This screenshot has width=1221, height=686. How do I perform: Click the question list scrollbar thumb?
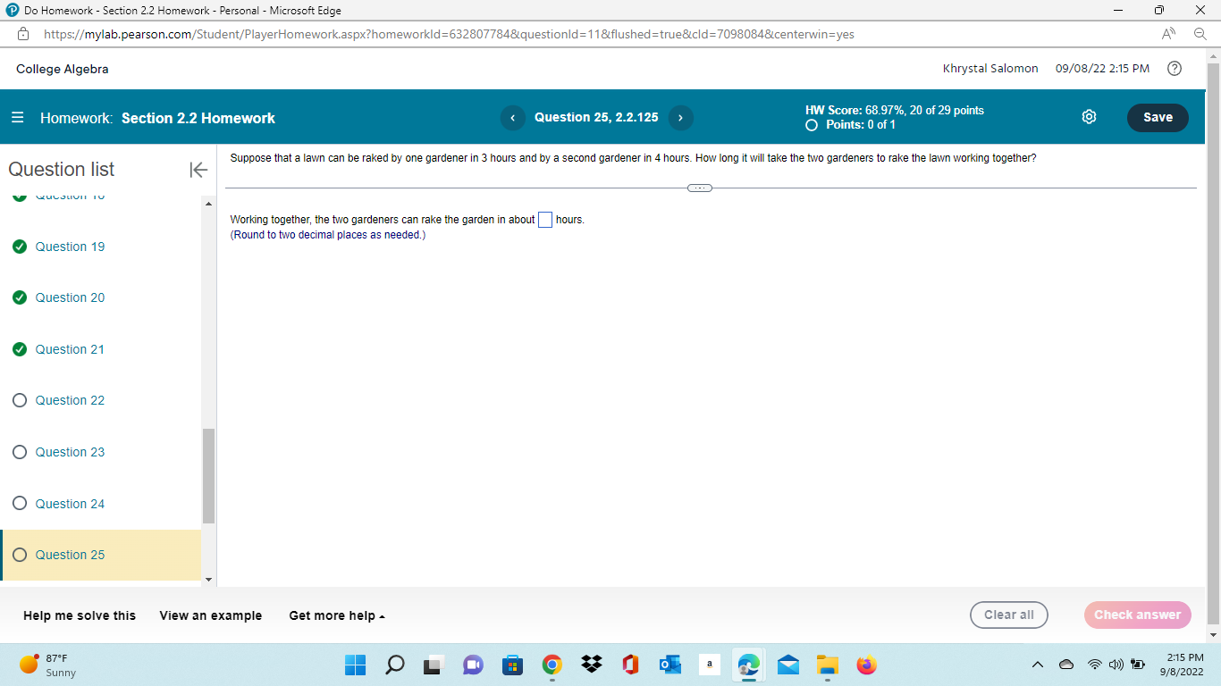tap(208, 475)
